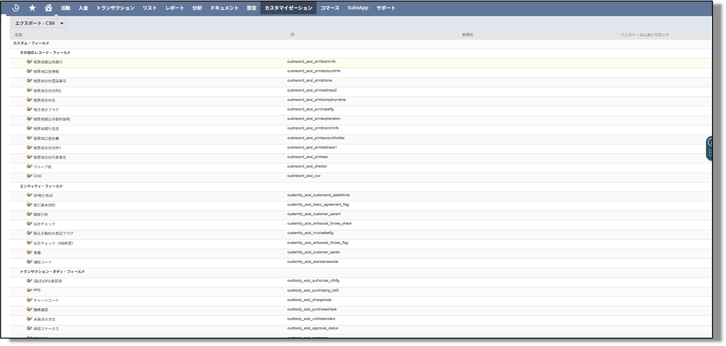Click the icon beside 帳票用銀行支店
Image resolution: width=726 pixels, height=346 pixels.
click(29, 128)
